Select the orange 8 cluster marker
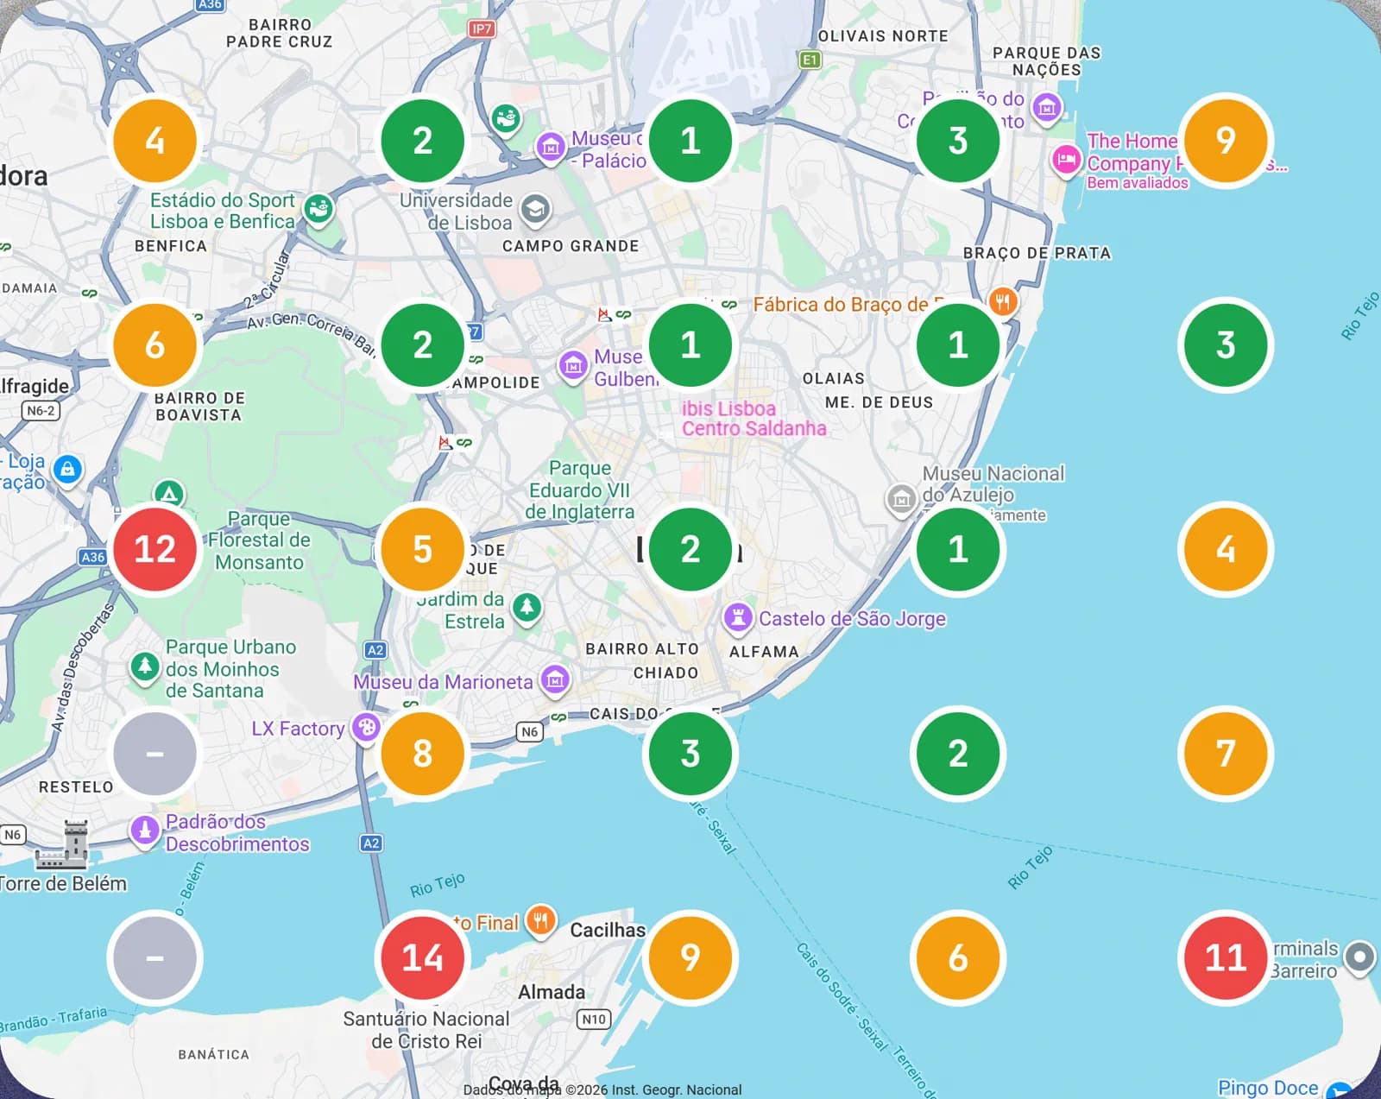The height and width of the screenshot is (1099, 1381). tap(422, 753)
